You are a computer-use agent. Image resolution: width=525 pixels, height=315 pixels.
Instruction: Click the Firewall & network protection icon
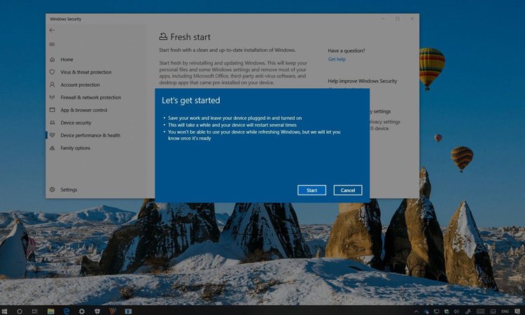coord(52,97)
